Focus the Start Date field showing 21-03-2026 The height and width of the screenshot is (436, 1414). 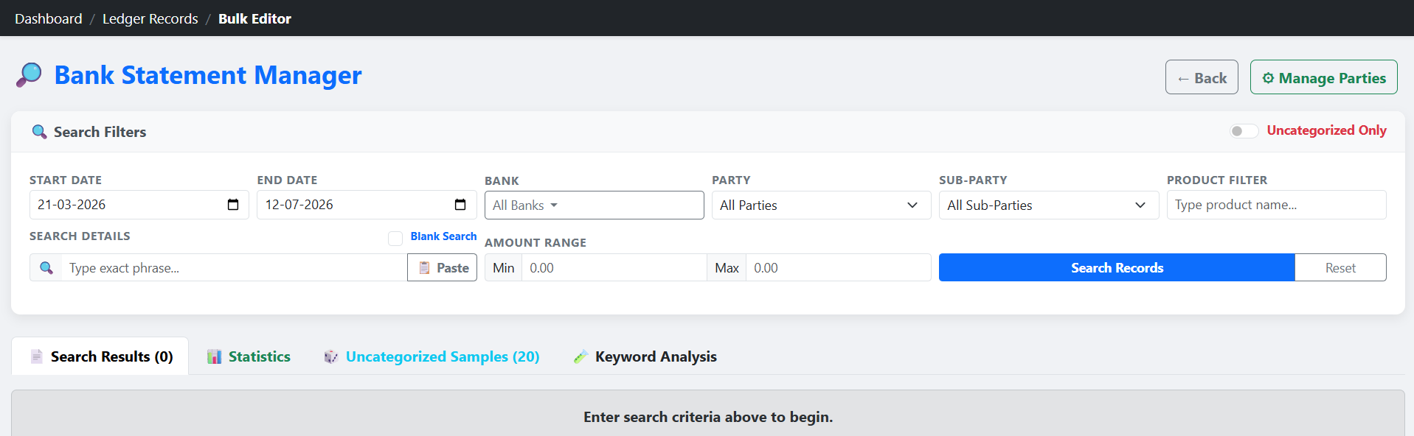click(139, 205)
